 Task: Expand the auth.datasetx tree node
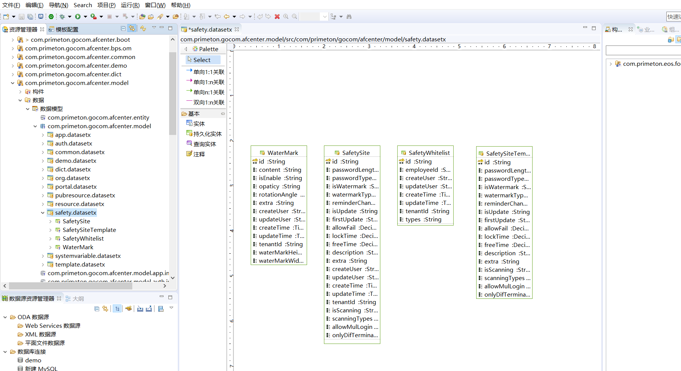click(43, 144)
